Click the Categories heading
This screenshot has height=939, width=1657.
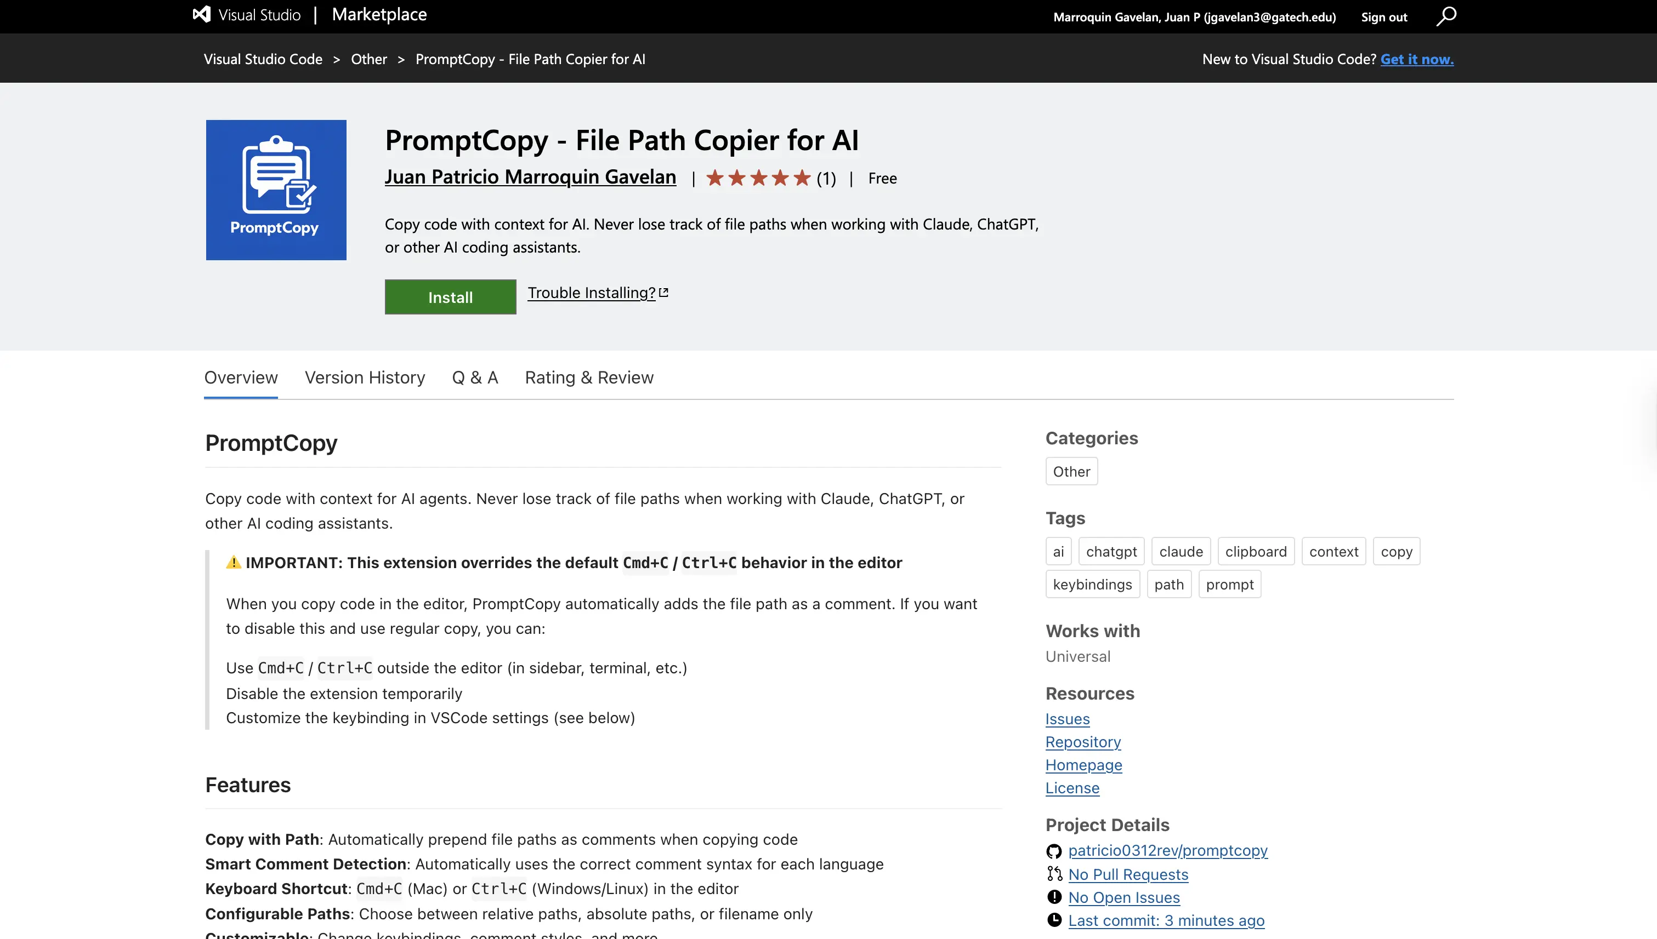coord(1092,438)
